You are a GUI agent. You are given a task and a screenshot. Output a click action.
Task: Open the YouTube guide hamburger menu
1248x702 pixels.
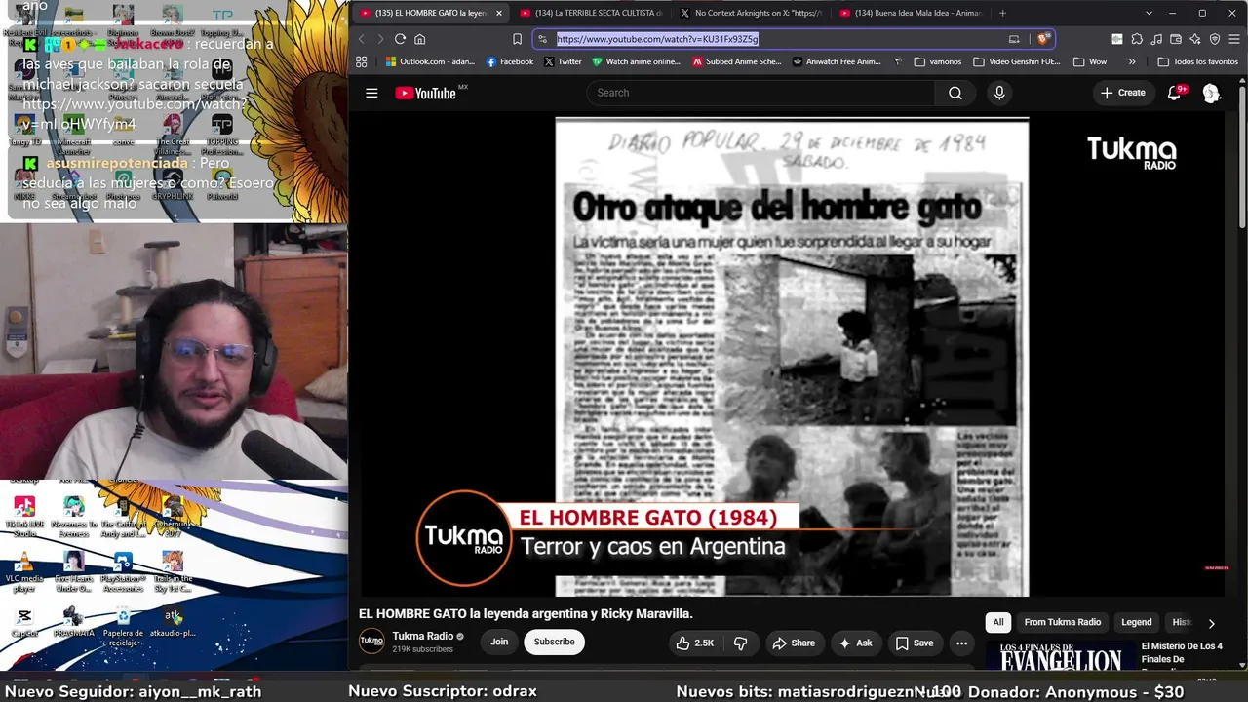click(x=371, y=93)
